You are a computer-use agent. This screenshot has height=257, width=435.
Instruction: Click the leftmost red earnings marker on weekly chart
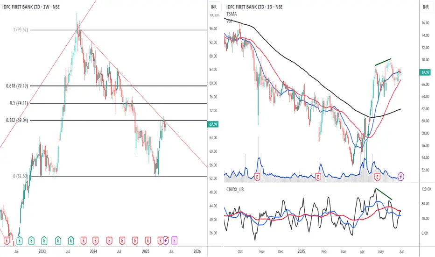6,240
